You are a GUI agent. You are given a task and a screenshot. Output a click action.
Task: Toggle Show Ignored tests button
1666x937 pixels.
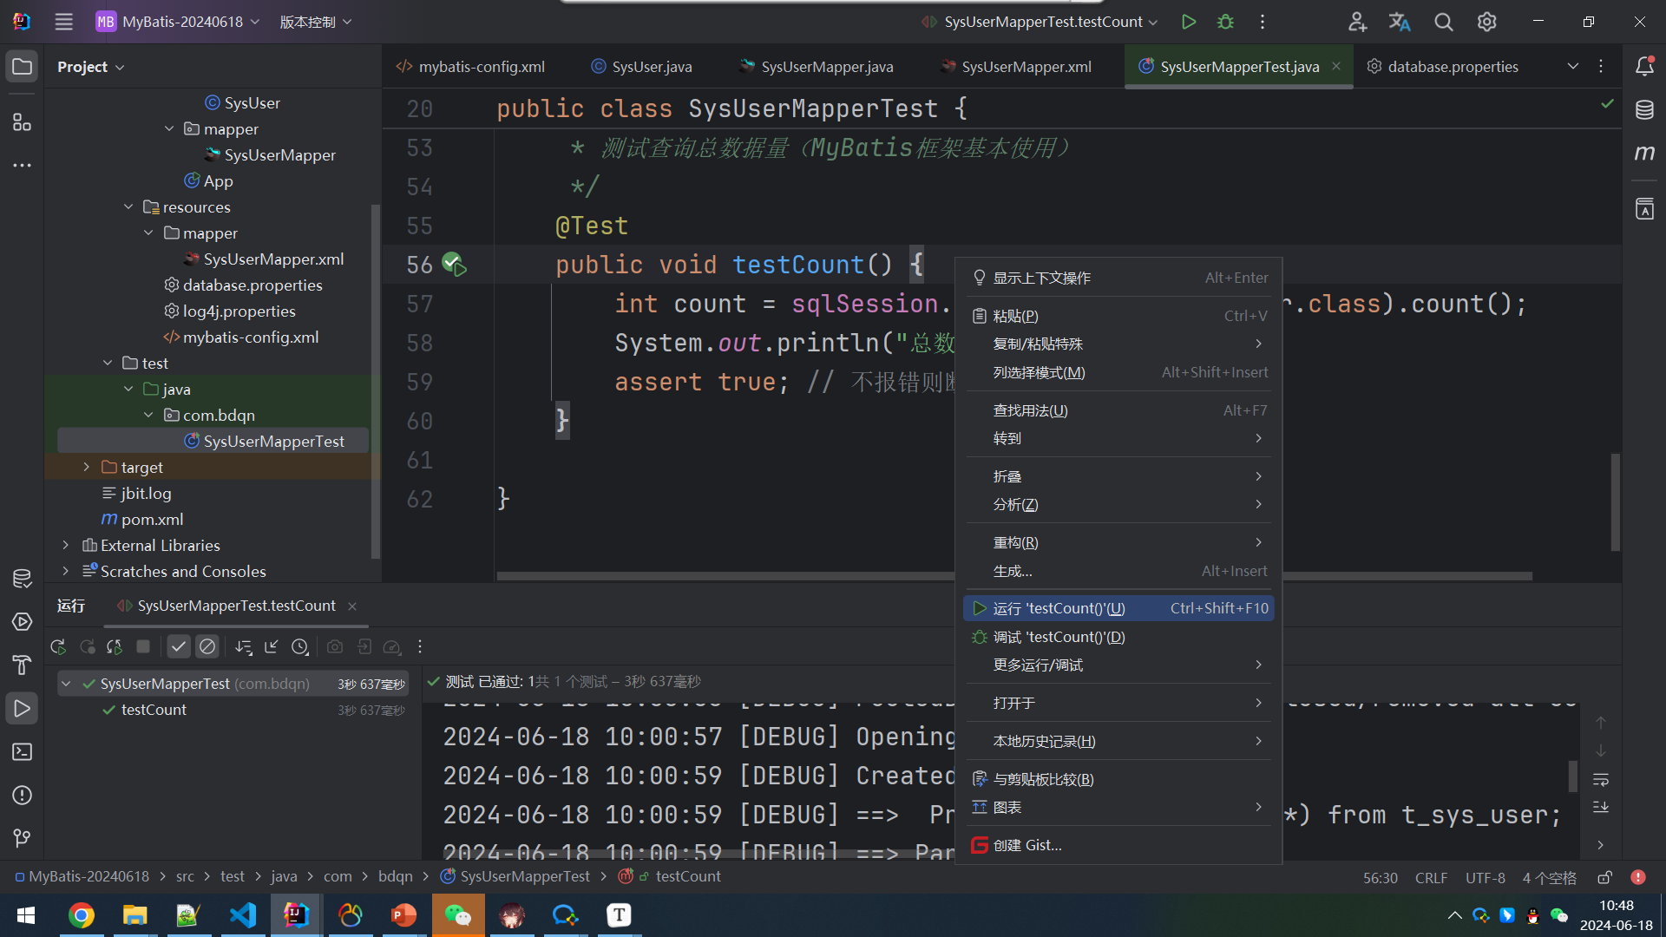point(207,646)
